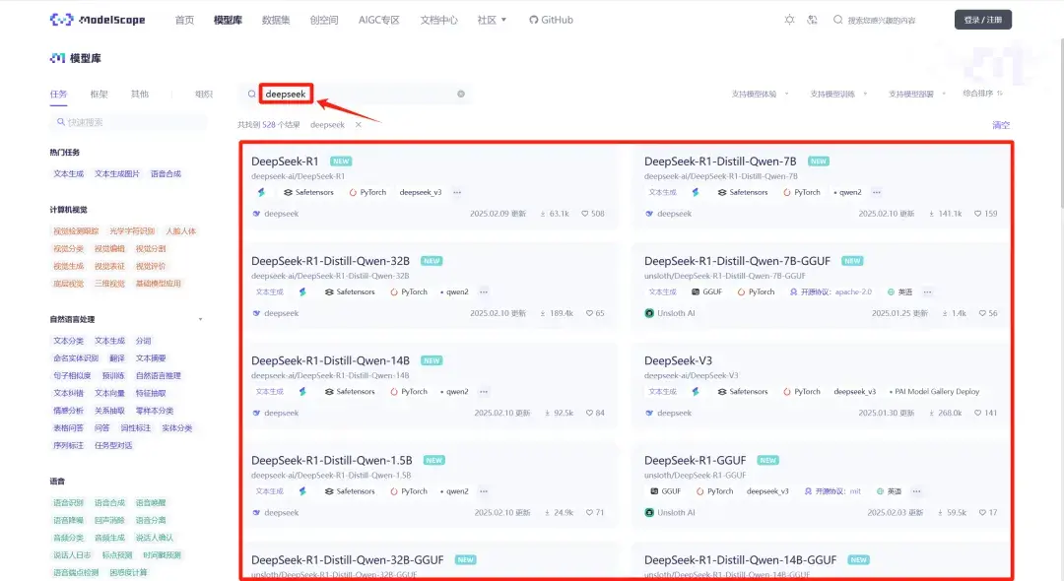Viewport: 1064px width, 581px height.
Task: Click ellipsis on DeepSeek-R1-Distill-Qwen-7B-GGUF card
Action: [x=928, y=292]
